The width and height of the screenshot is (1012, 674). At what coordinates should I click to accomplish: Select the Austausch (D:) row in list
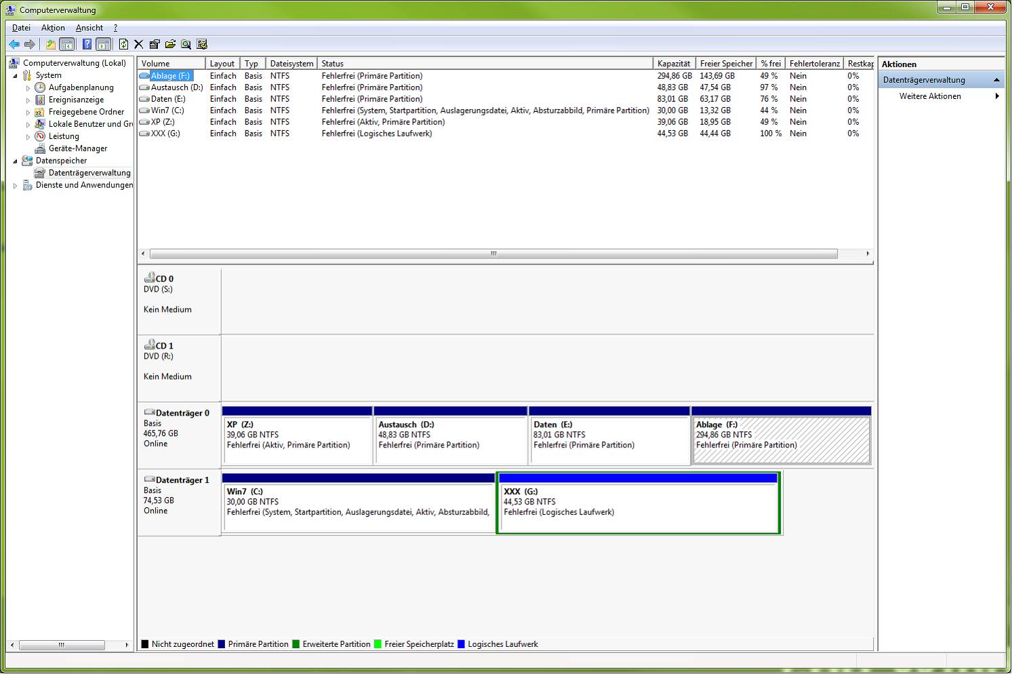pyautogui.click(x=505, y=87)
